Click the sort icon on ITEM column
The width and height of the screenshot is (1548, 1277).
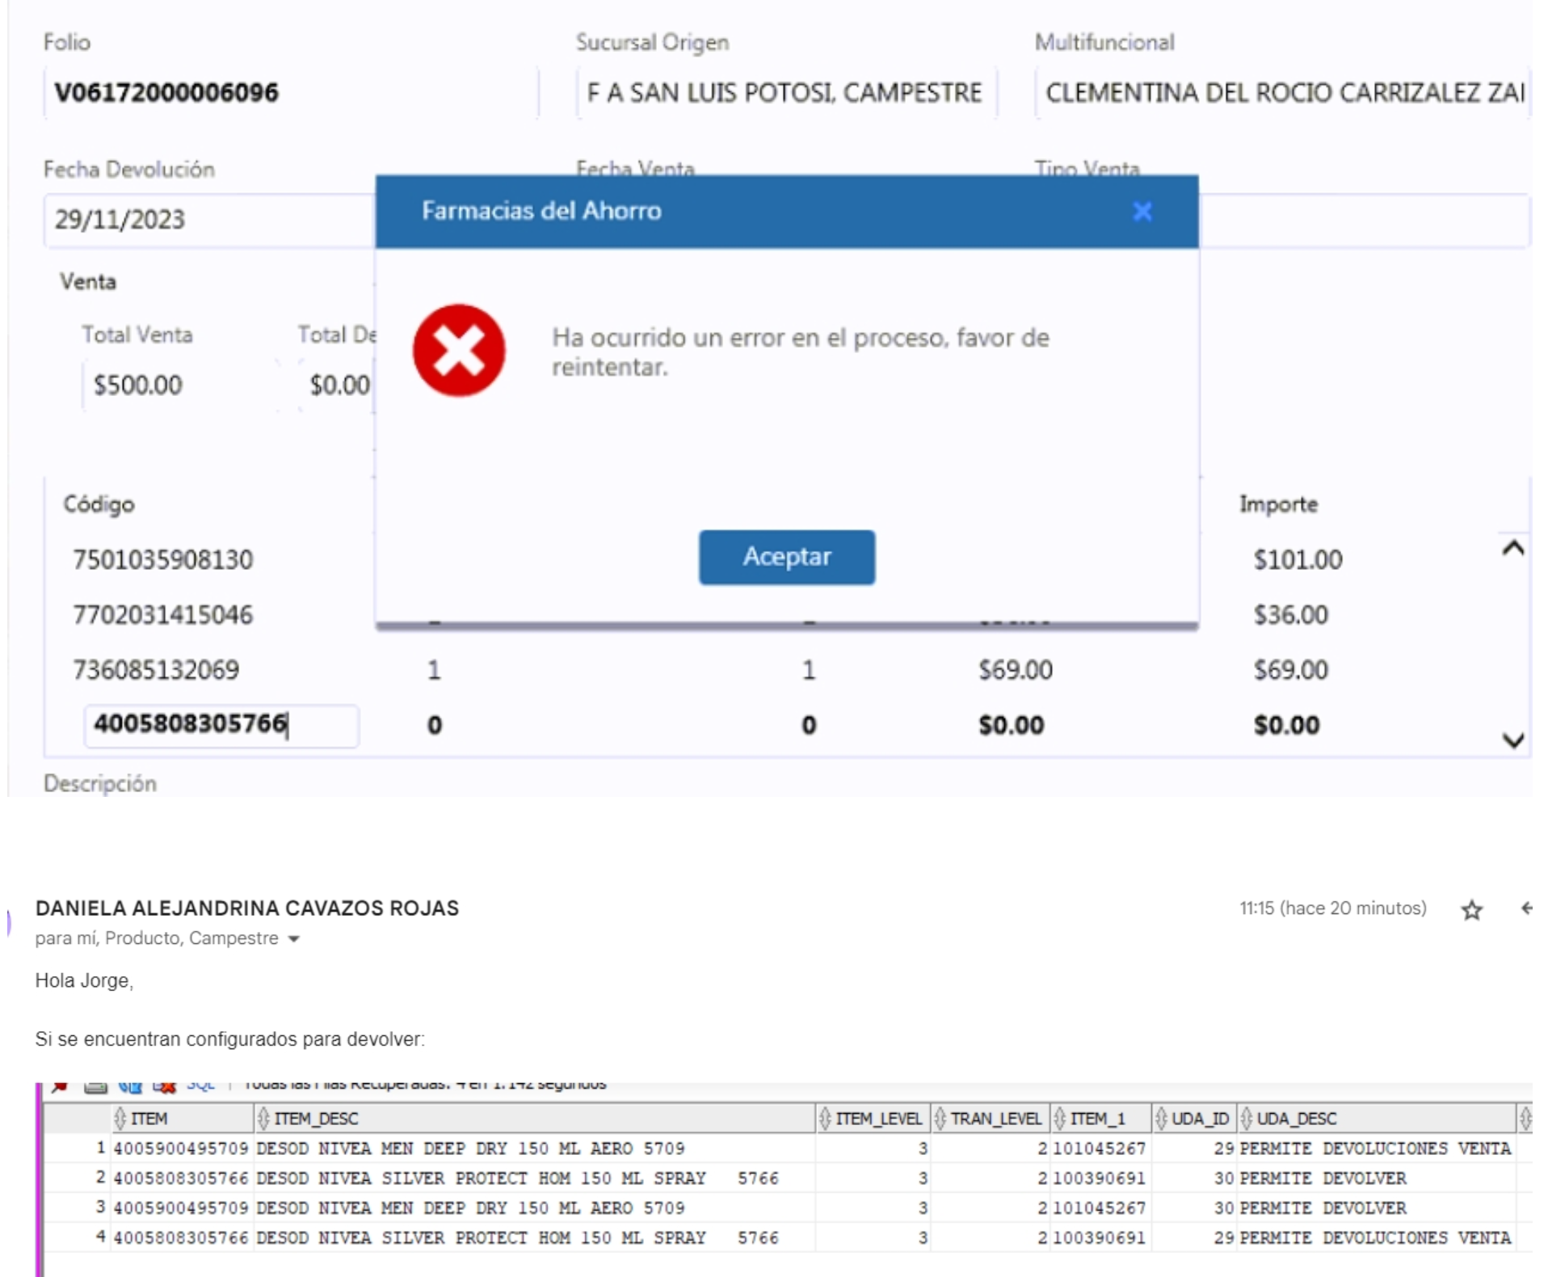click(120, 1119)
